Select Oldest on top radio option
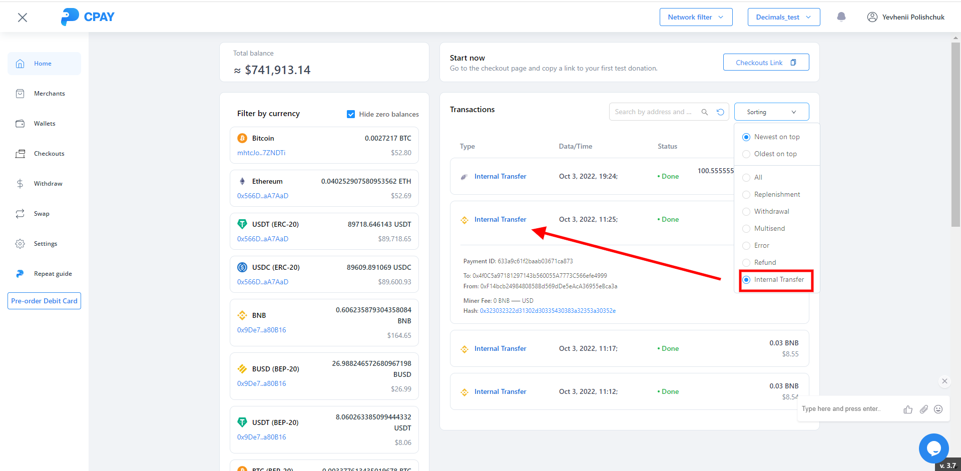The width and height of the screenshot is (961, 471). tap(746, 154)
